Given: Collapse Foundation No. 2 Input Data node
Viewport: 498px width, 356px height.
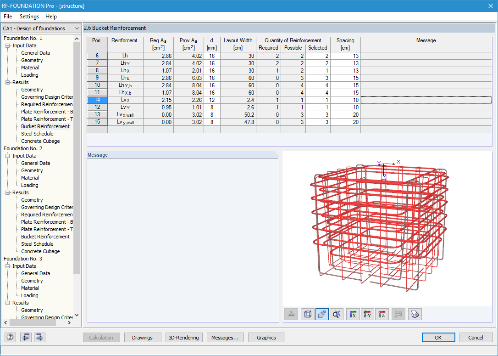Looking at the screenshot, I should point(8,156).
